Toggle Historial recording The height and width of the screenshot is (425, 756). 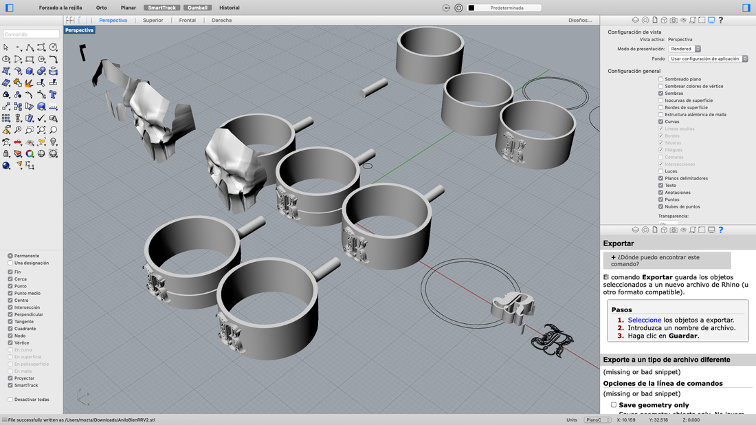230,8
